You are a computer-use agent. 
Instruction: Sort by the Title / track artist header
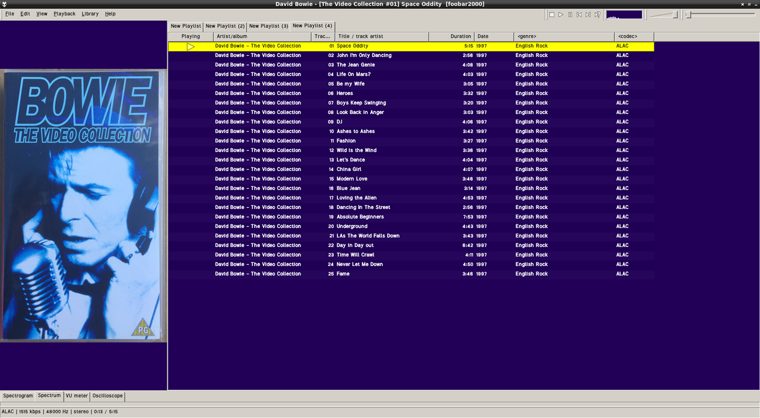381,36
